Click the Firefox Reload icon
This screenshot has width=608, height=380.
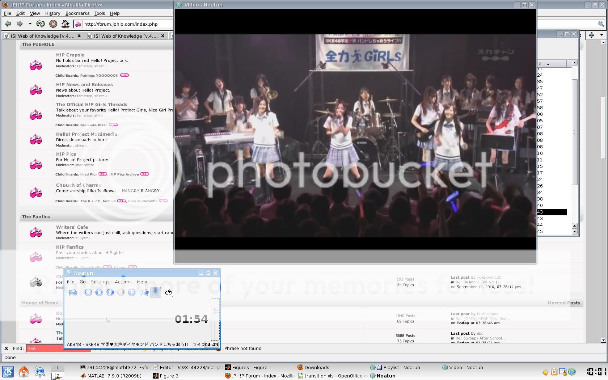pos(41,24)
